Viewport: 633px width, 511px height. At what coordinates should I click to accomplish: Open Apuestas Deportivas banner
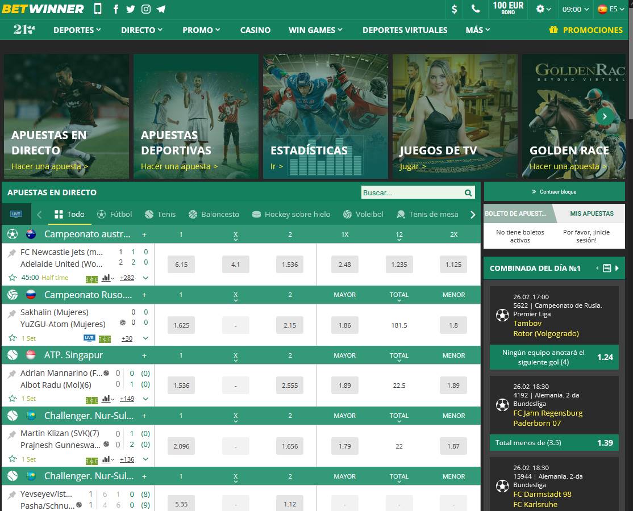[x=196, y=116]
